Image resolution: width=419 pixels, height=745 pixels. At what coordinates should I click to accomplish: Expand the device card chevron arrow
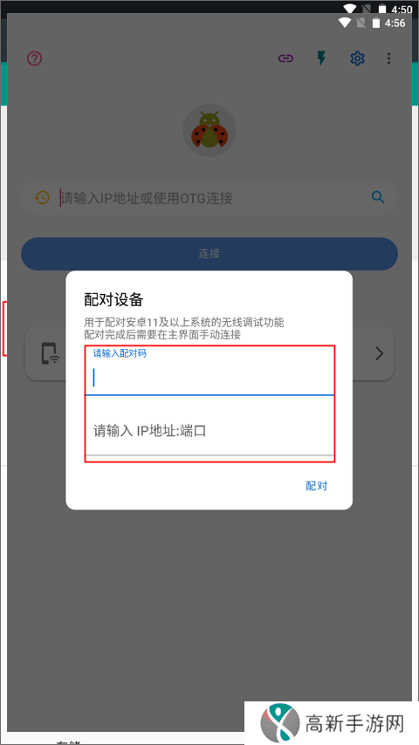coord(379,353)
